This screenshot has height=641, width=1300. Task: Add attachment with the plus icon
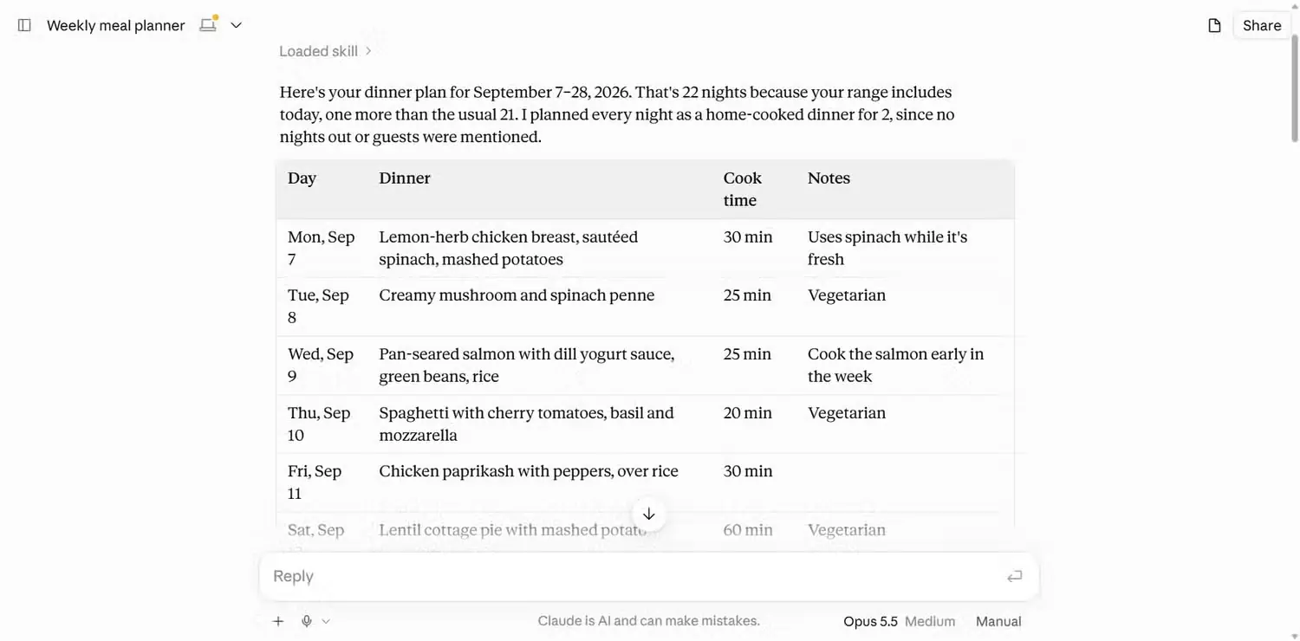point(278,621)
